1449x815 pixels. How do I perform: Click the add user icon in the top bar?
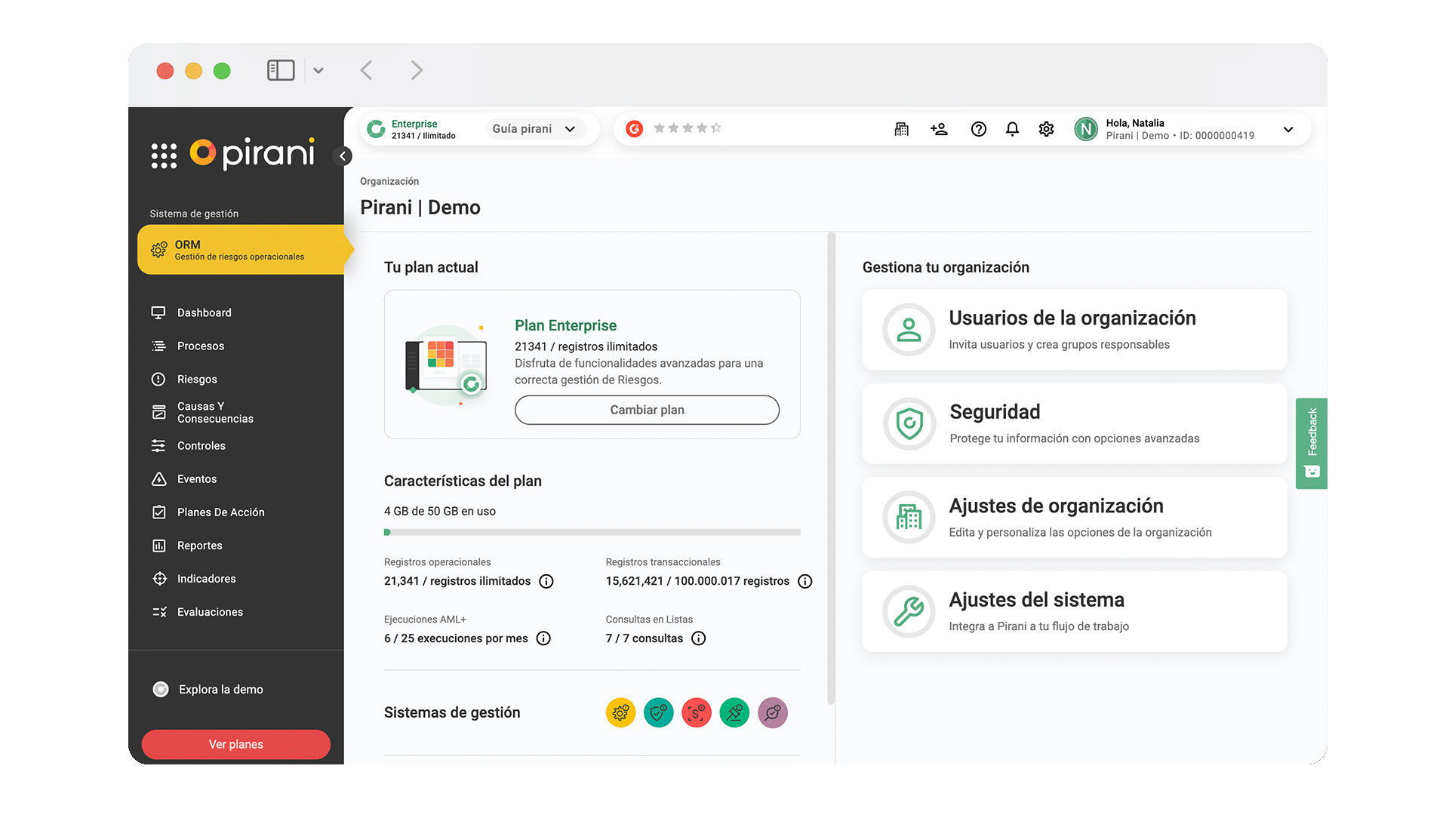(939, 129)
